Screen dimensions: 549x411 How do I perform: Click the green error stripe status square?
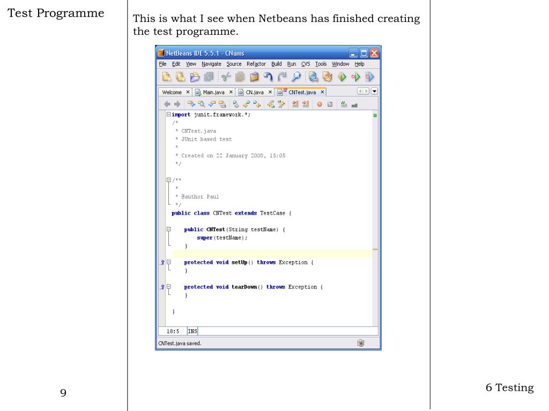coord(375,116)
